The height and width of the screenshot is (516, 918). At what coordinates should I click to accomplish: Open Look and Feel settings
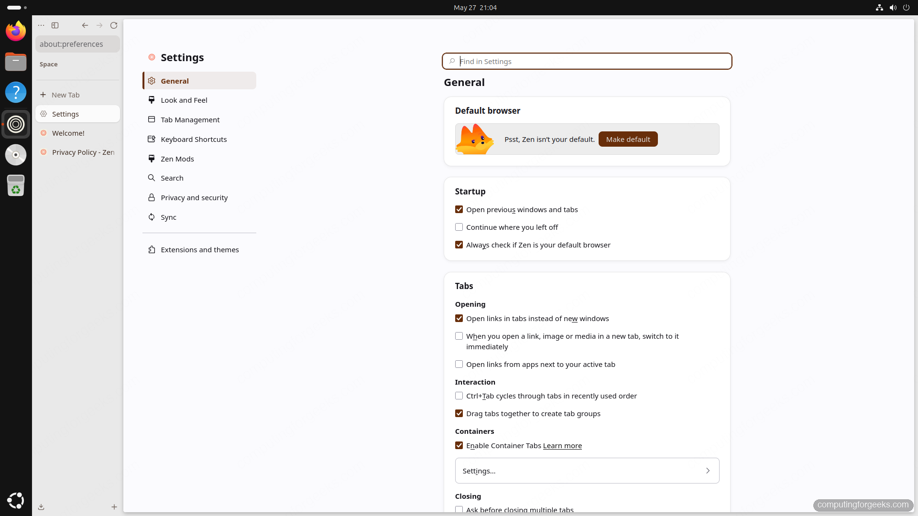point(199,100)
